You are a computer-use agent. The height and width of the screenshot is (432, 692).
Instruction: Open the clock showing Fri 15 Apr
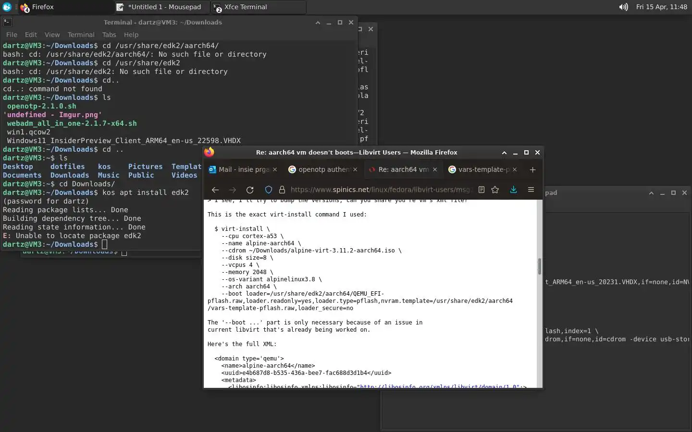(661, 7)
